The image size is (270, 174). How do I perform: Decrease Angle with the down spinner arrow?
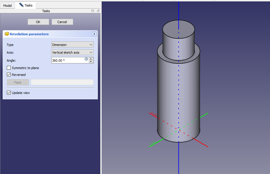(91, 62)
